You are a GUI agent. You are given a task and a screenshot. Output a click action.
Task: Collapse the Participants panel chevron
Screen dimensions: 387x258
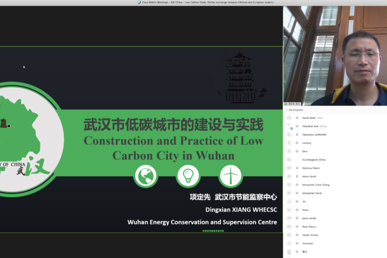point(287,110)
